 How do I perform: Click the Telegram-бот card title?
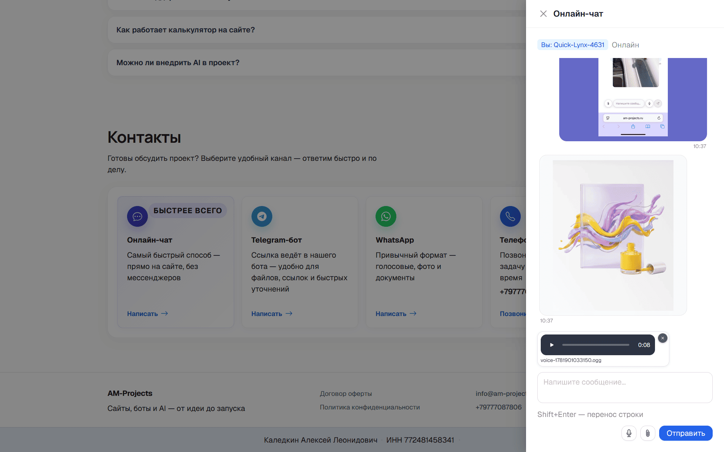click(x=276, y=240)
